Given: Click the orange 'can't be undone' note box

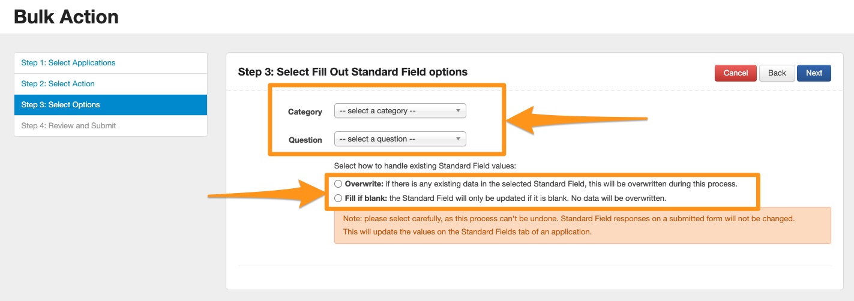Looking at the screenshot, I should pyautogui.click(x=582, y=225).
